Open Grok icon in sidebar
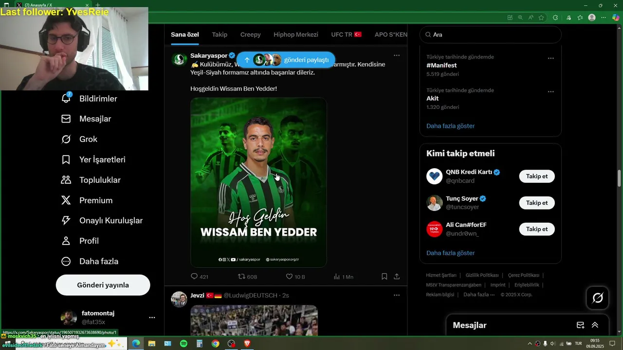 tap(66, 139)
